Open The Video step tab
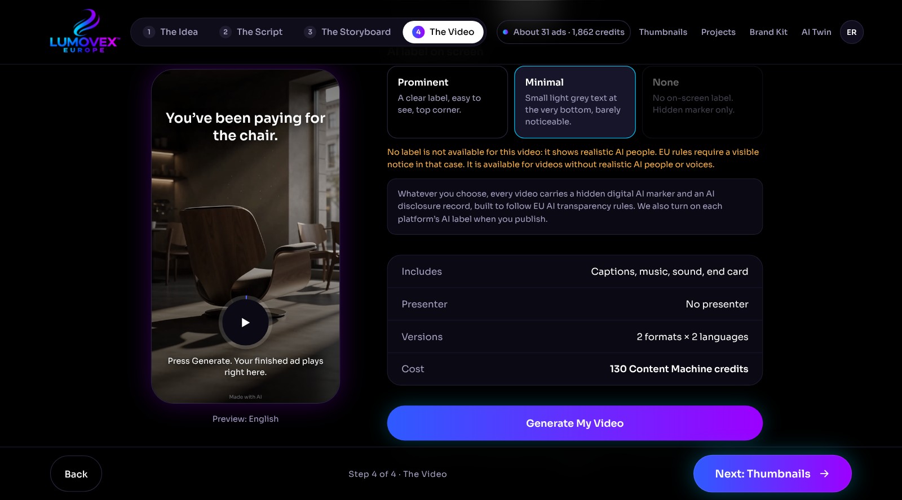Viewport: 902px width, 500px height. (x=443, y=32)
